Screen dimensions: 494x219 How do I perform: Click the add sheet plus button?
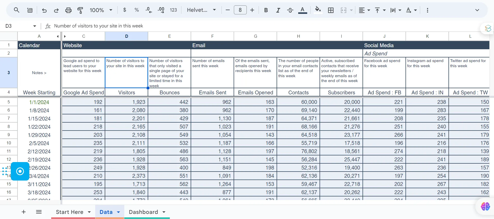(24, 212)
